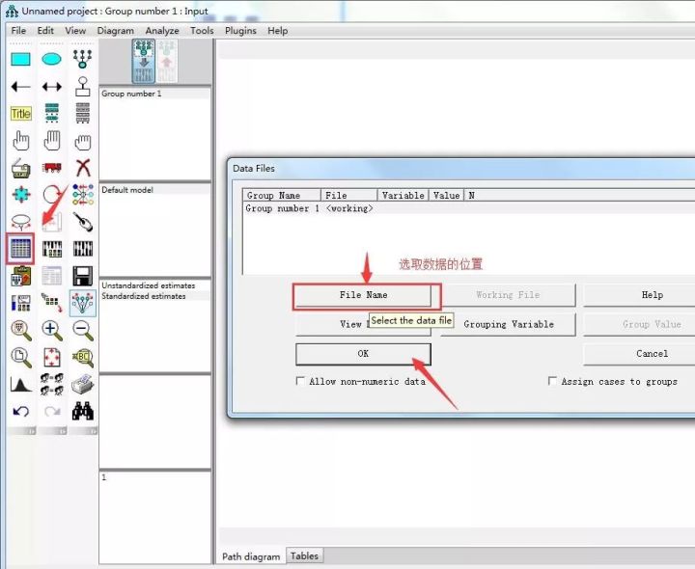The width and height of the screenshot is (695, 569).
Task: Select Standardized estimates in side panel
Action: click(144, 296)
